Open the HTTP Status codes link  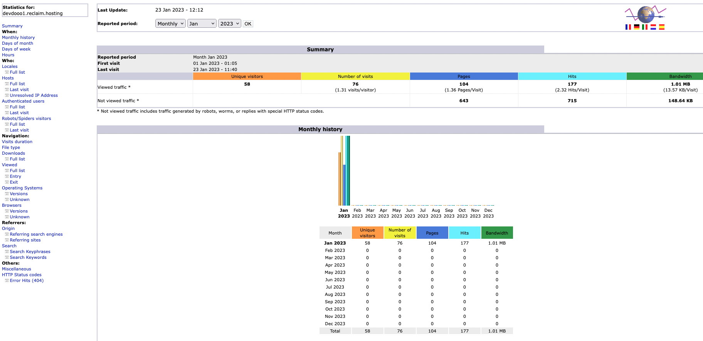point(22,275)
